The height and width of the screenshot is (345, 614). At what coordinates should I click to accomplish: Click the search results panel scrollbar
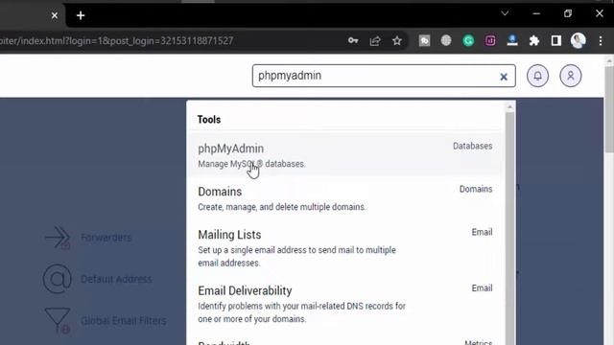click(x=509, y=228)
